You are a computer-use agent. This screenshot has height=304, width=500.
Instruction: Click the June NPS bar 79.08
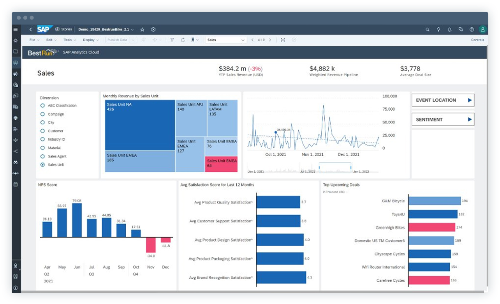click(x=77, y=220)
